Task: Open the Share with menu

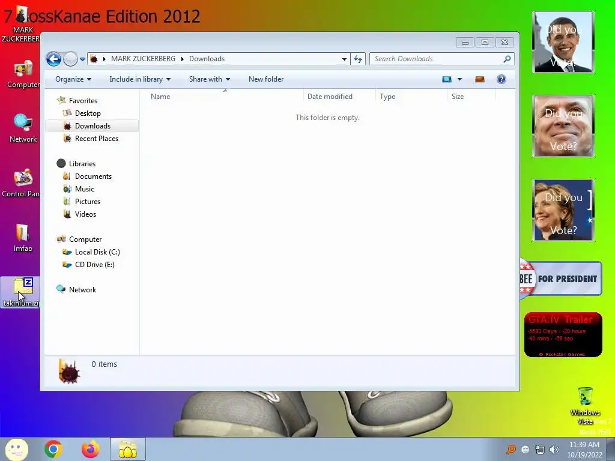Action: coord(209,79)
